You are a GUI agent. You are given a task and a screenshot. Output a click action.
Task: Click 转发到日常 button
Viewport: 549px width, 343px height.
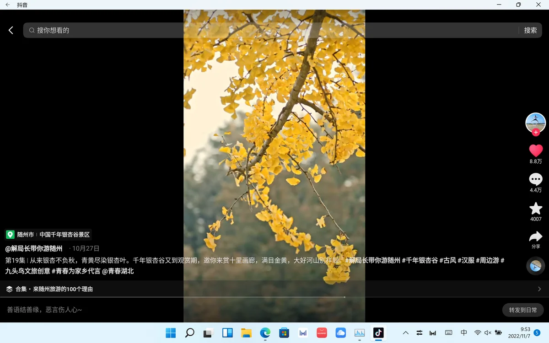[x=523, y=310]
